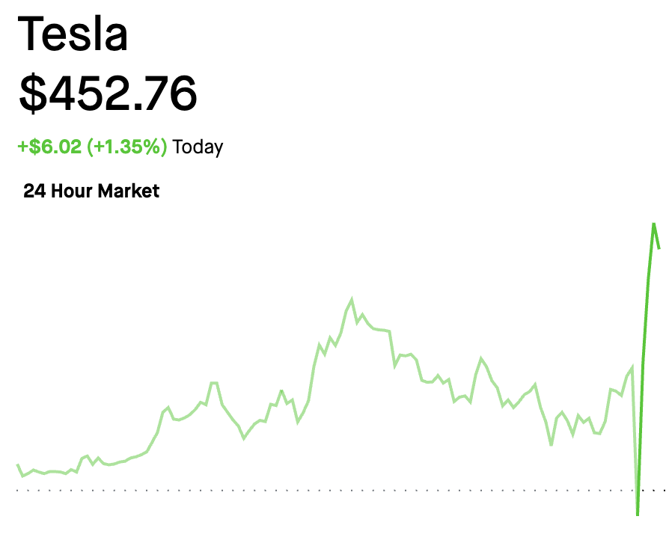Click the latest endpoint of the bright green line
The image size is (669, 546).
659,248
